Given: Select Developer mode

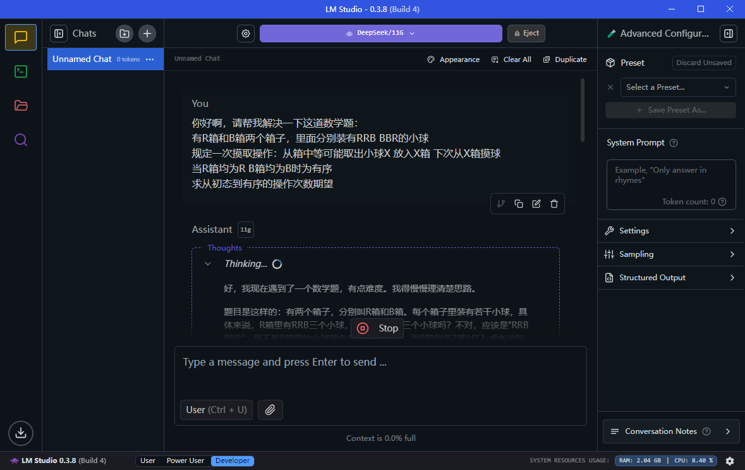Looking at the screenshot, I should tap(233, 461).
